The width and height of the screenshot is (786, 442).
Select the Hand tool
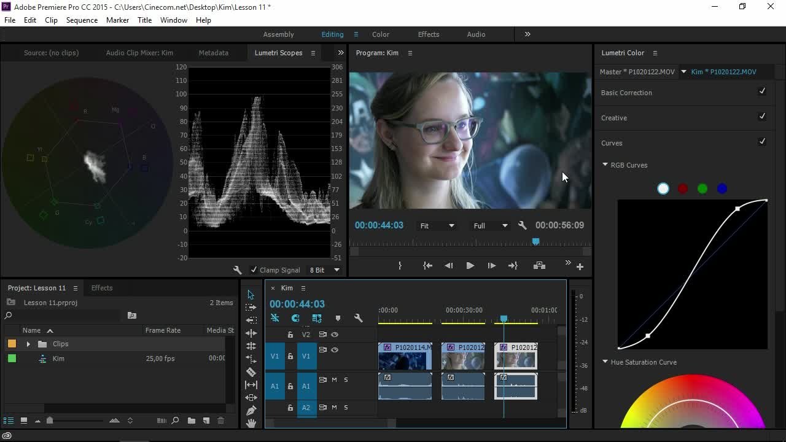(x=251, y=423)
